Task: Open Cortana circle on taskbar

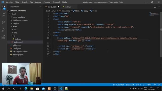Action: click(x=14, y=89)
